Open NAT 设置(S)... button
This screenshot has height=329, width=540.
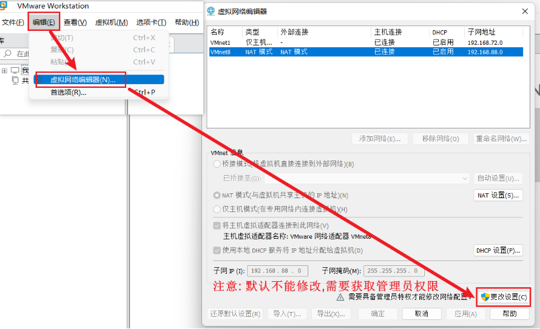click(x=498, y=195)
